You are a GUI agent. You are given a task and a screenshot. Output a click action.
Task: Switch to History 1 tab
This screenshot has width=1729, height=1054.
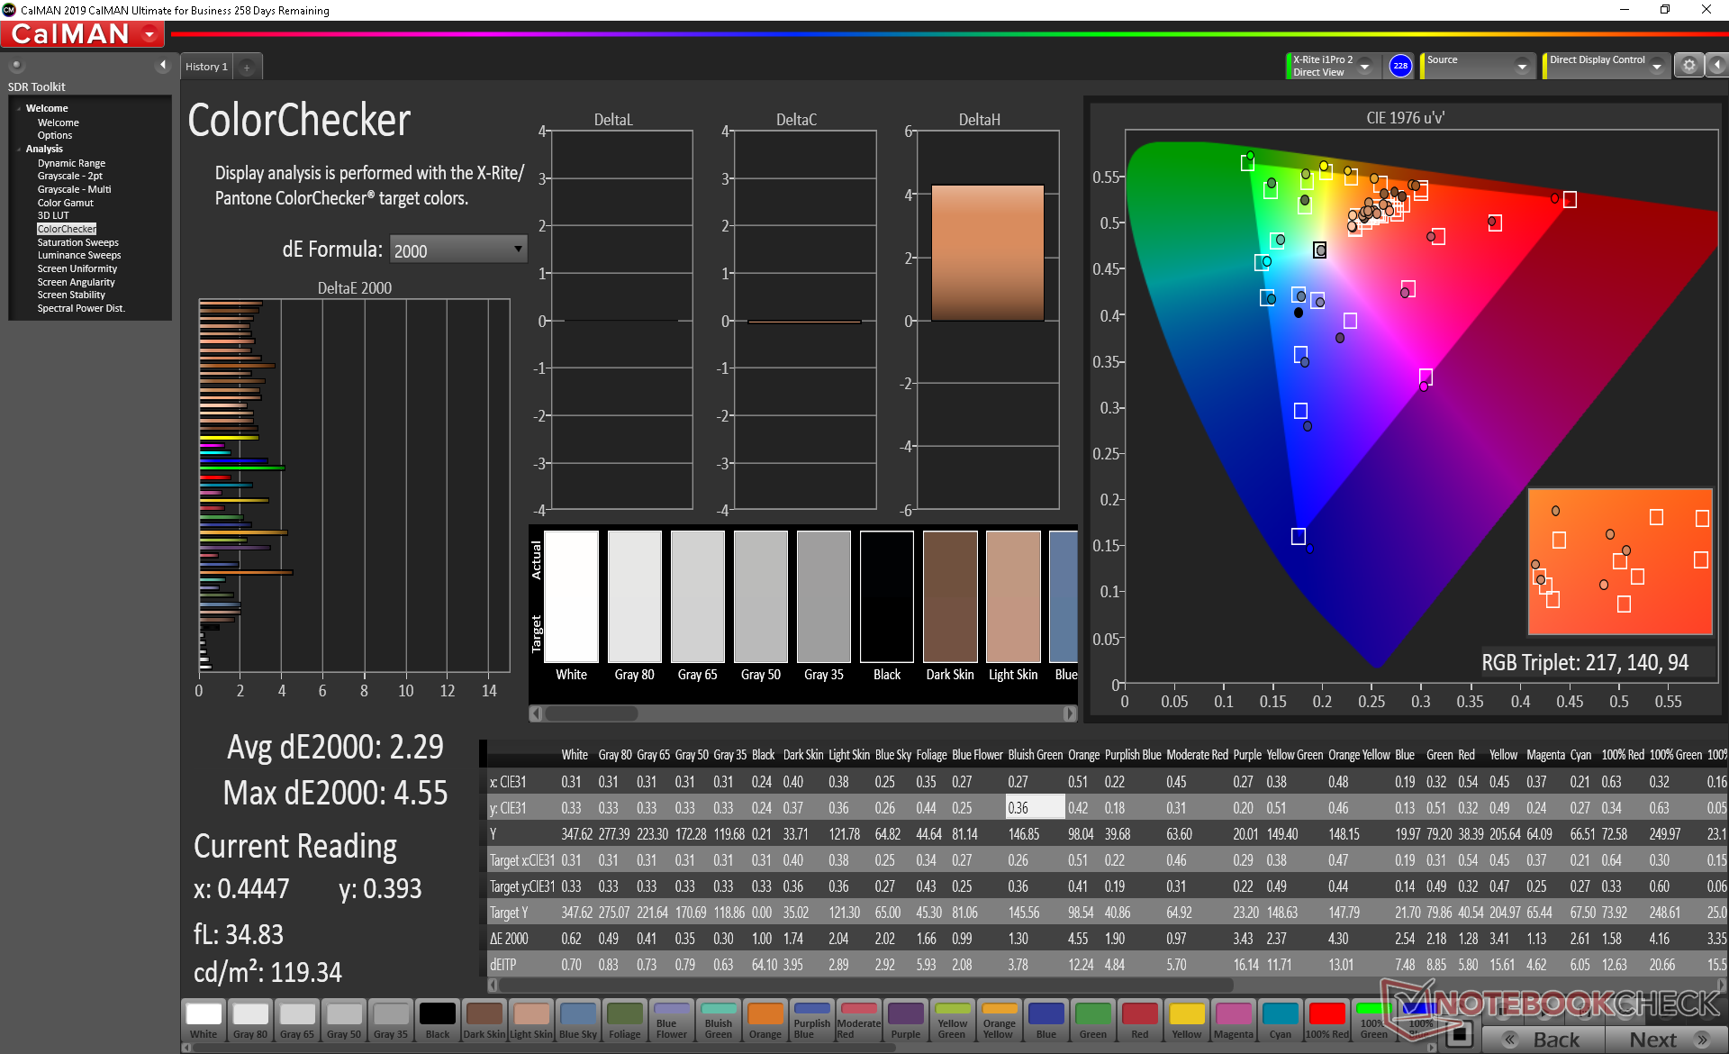(x=206, y=67)
